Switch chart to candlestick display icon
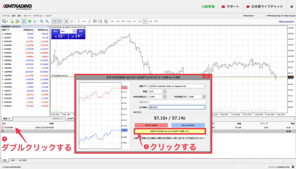 point(29,21)
